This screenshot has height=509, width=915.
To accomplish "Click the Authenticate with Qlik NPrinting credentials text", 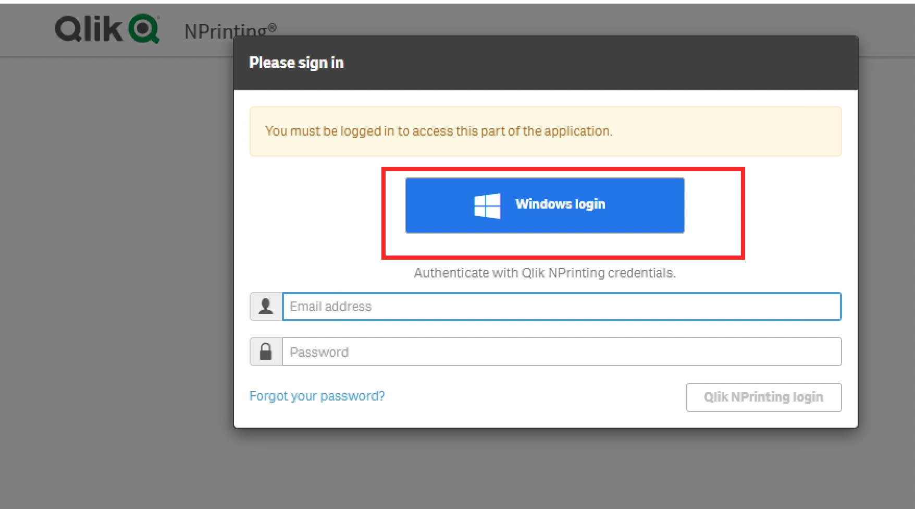I will pos(545,273).
